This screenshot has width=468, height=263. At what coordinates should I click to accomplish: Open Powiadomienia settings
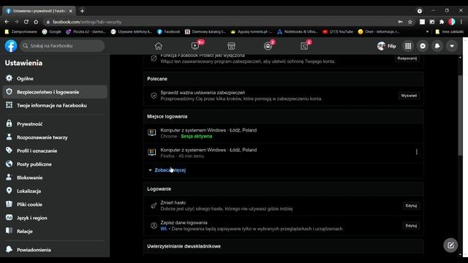[x=55, y=250]
